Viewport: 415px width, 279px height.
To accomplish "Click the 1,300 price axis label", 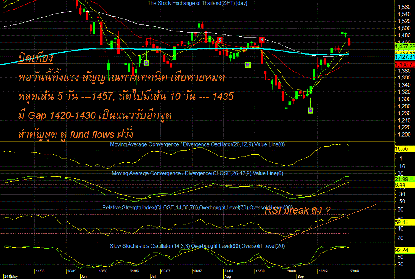I will pos(405,99).
